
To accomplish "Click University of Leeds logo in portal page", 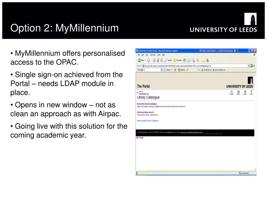I will pos(240,83).
